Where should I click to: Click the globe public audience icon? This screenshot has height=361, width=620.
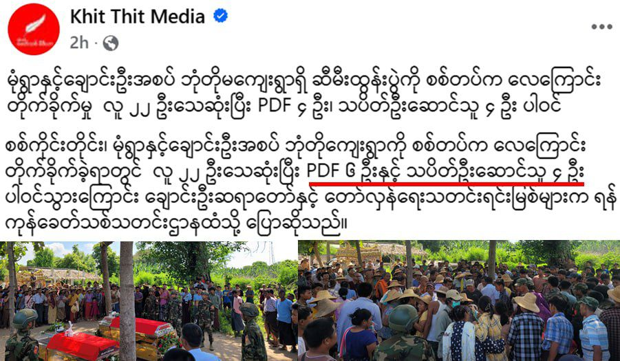[111, 43]
